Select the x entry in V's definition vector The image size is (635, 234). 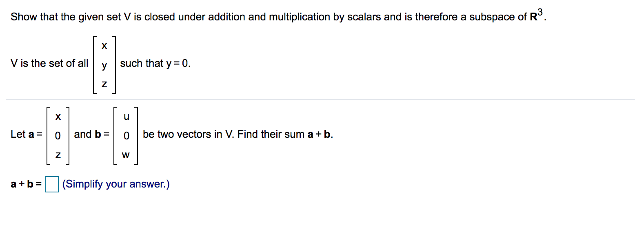click(x=104, y=46)
